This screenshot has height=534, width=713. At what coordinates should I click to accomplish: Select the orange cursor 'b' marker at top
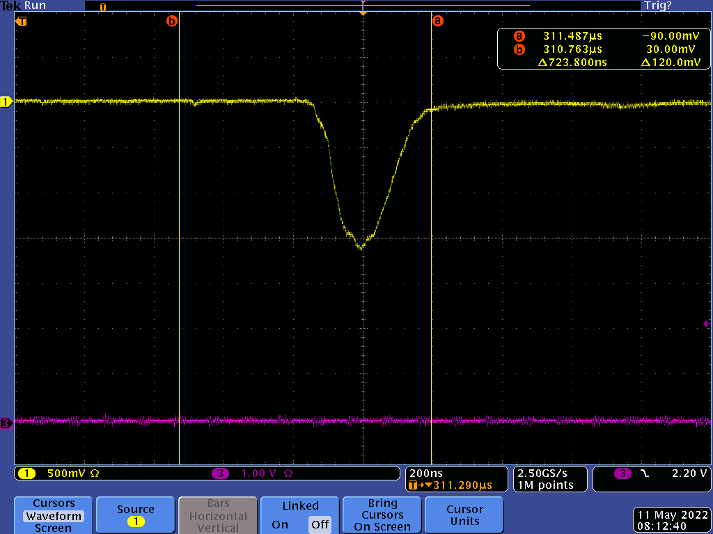pos(172,21)
